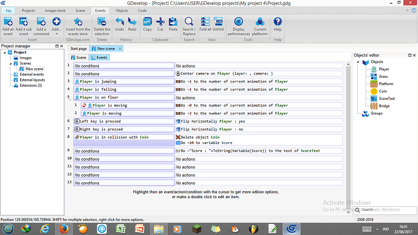Open Internet Explorer from the taskbar
Image resolution: width=418 pixels, height=235 pixels.
[45, 229]
